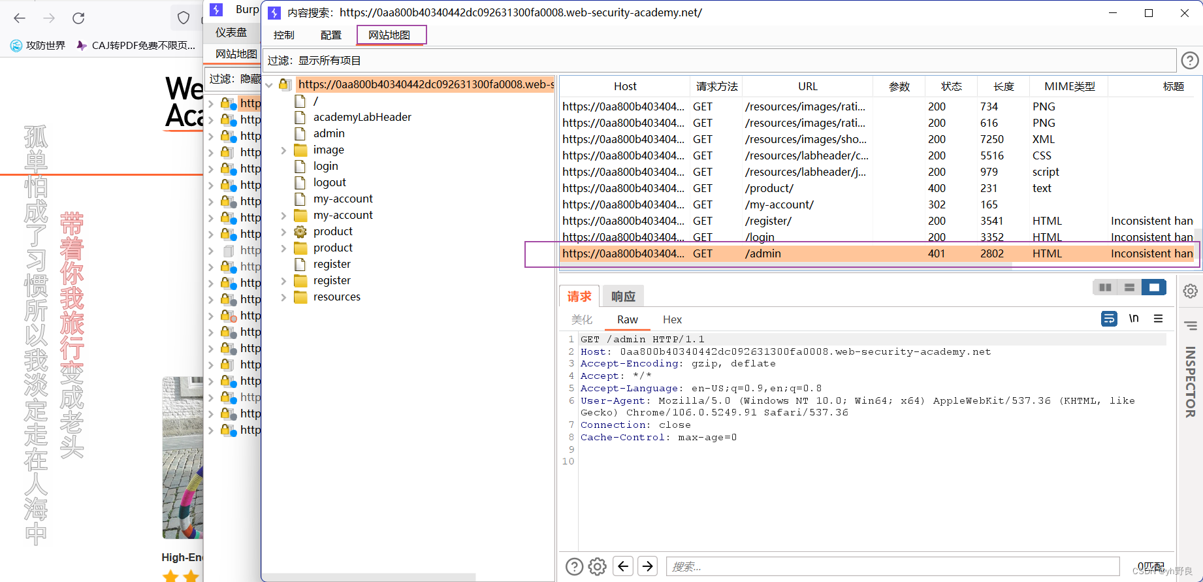The image size is (1203, 582).
Task: Click the lock icon of the root site node
Action: click(x=285, y=84)
